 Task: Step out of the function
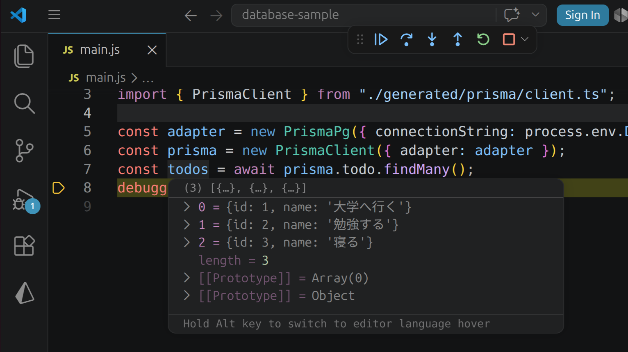coord(457,39)
